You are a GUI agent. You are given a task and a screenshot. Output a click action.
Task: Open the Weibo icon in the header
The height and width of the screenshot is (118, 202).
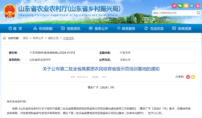tap(174, 6)
